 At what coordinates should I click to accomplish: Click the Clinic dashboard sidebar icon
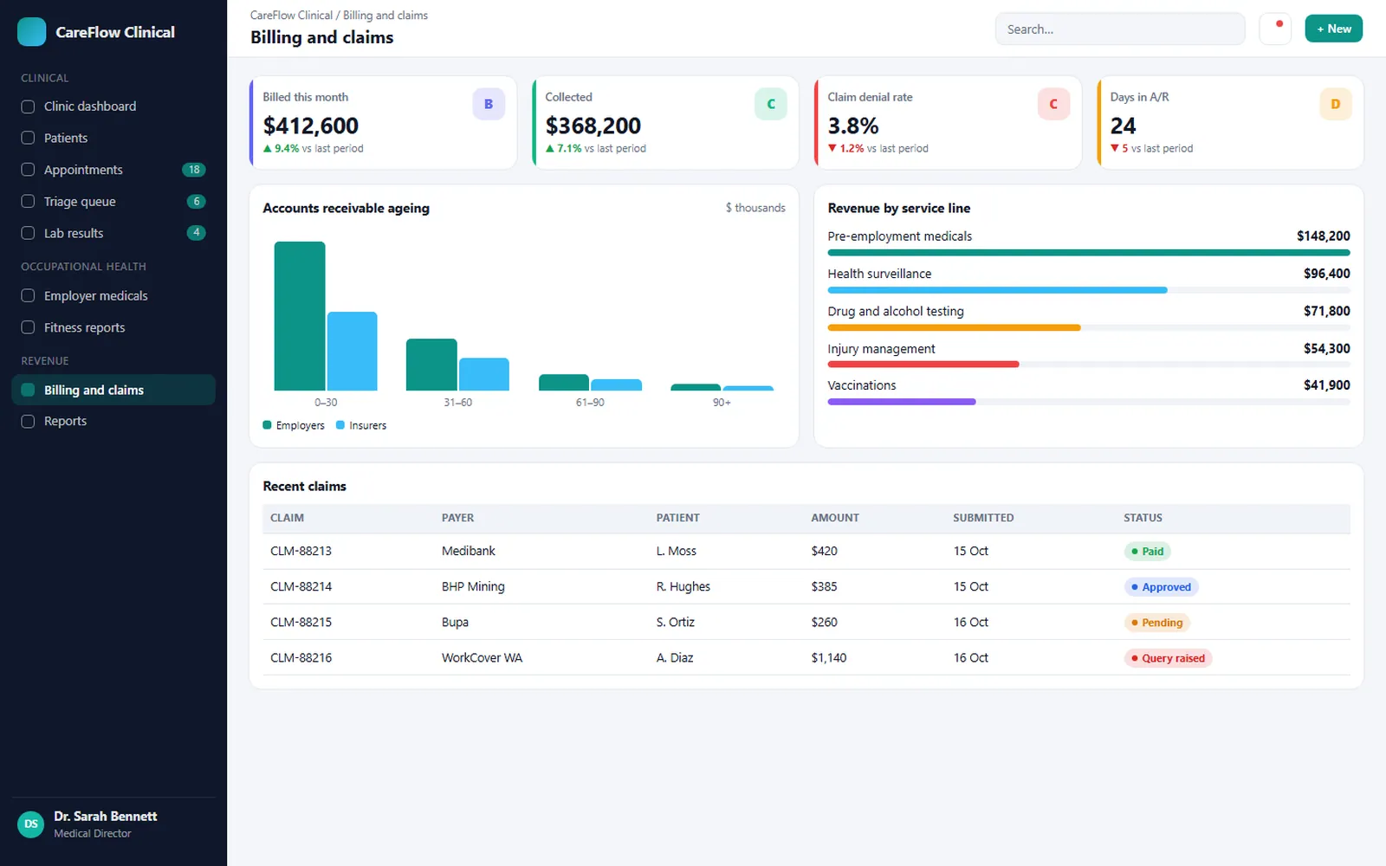[28, 107]
